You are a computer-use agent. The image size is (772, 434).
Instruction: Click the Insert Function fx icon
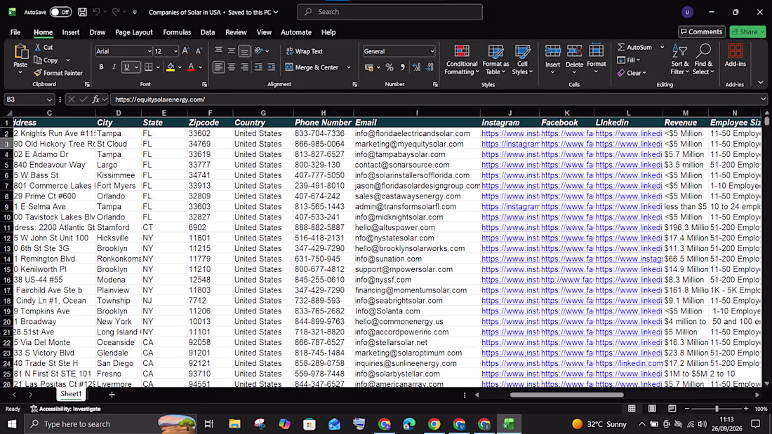[96, 100]
